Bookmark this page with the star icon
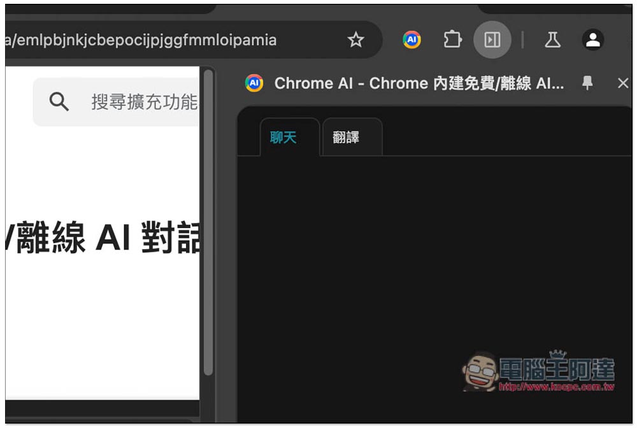 pos(356,39)
